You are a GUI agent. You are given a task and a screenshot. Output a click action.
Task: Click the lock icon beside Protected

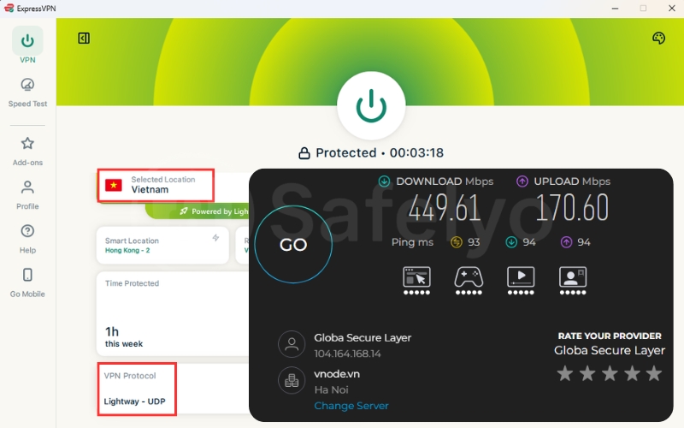[304, 153]
